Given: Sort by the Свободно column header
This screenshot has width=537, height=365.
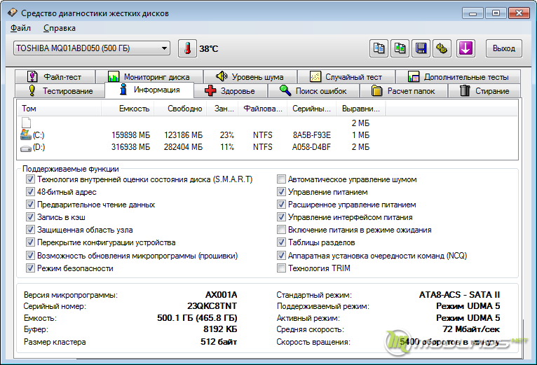Looking at the screenshot, I should [x=180, y=109].
